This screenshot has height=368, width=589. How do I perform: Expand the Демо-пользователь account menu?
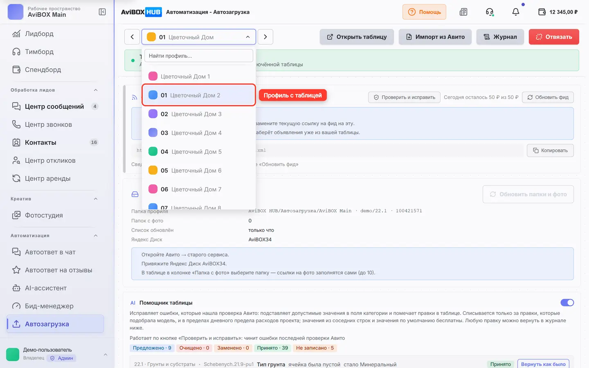click(57, 354)
